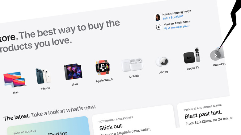Click the specialist avatar photo
241x135 pixels.
point(157,17)
